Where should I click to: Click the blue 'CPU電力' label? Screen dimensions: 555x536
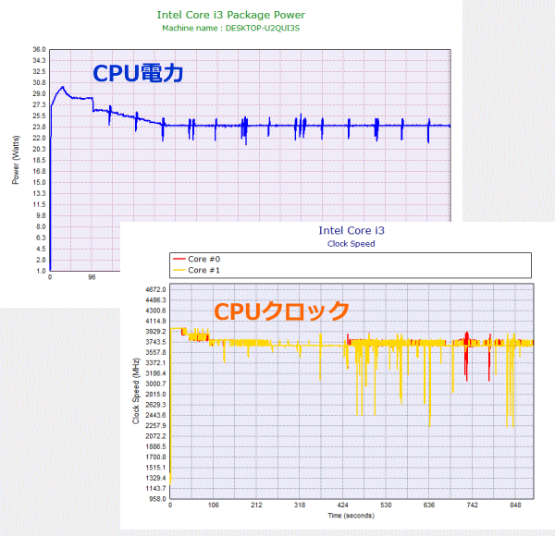tap(138, 73)
